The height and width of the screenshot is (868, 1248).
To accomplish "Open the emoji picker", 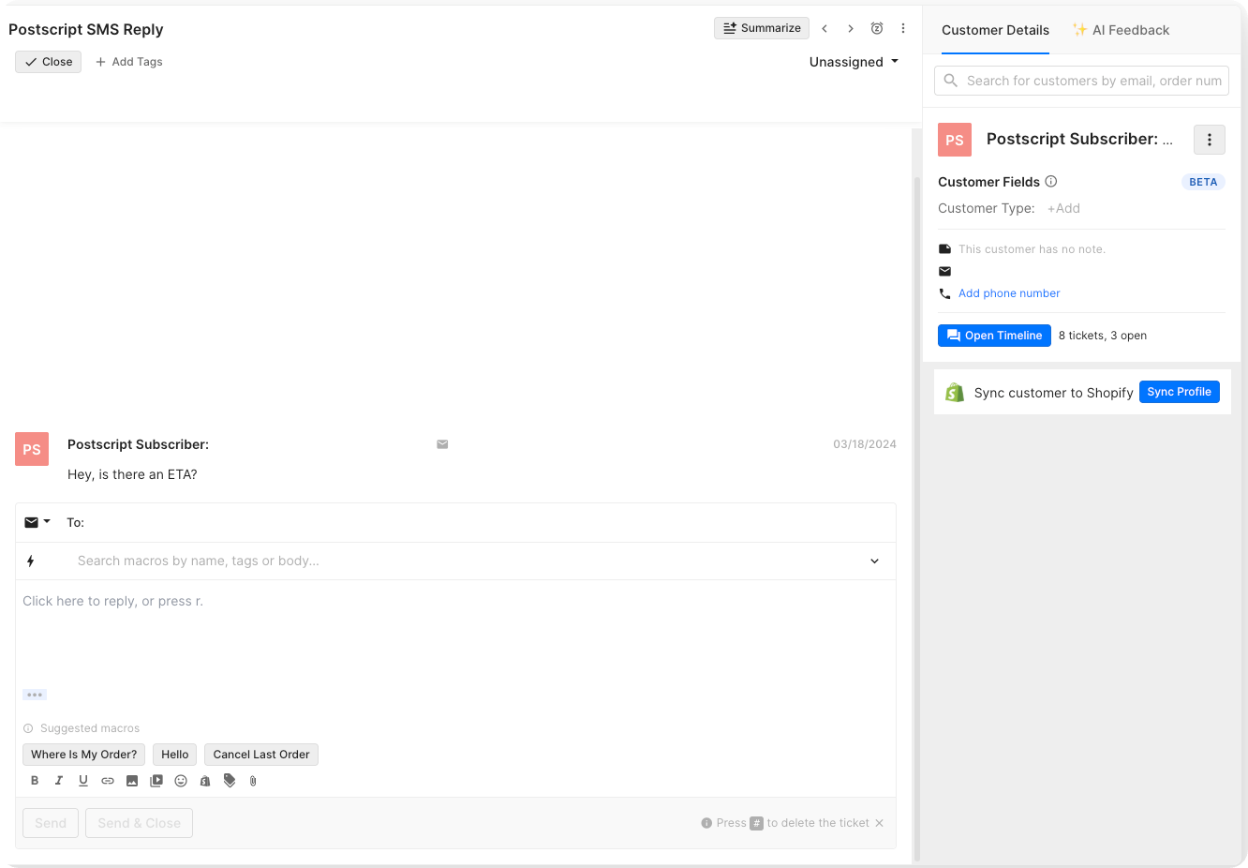I will (x=181, y=781).
